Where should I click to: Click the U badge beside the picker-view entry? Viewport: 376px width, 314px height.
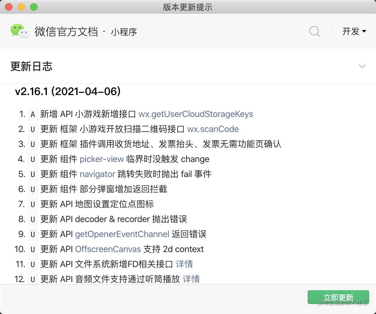click(33, 160)
